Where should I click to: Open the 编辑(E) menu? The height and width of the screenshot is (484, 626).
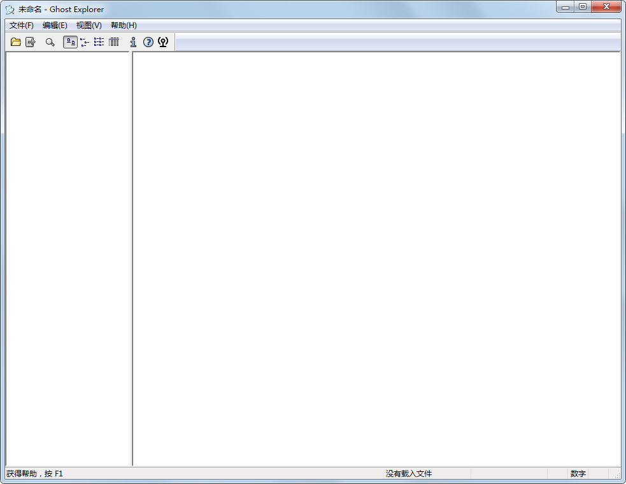point(55,25)
